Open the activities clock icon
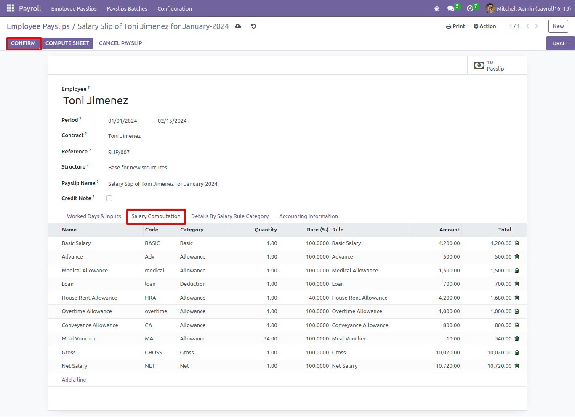Image resolution: width=575 pixels, height=417 pixels. pos(470,8)
